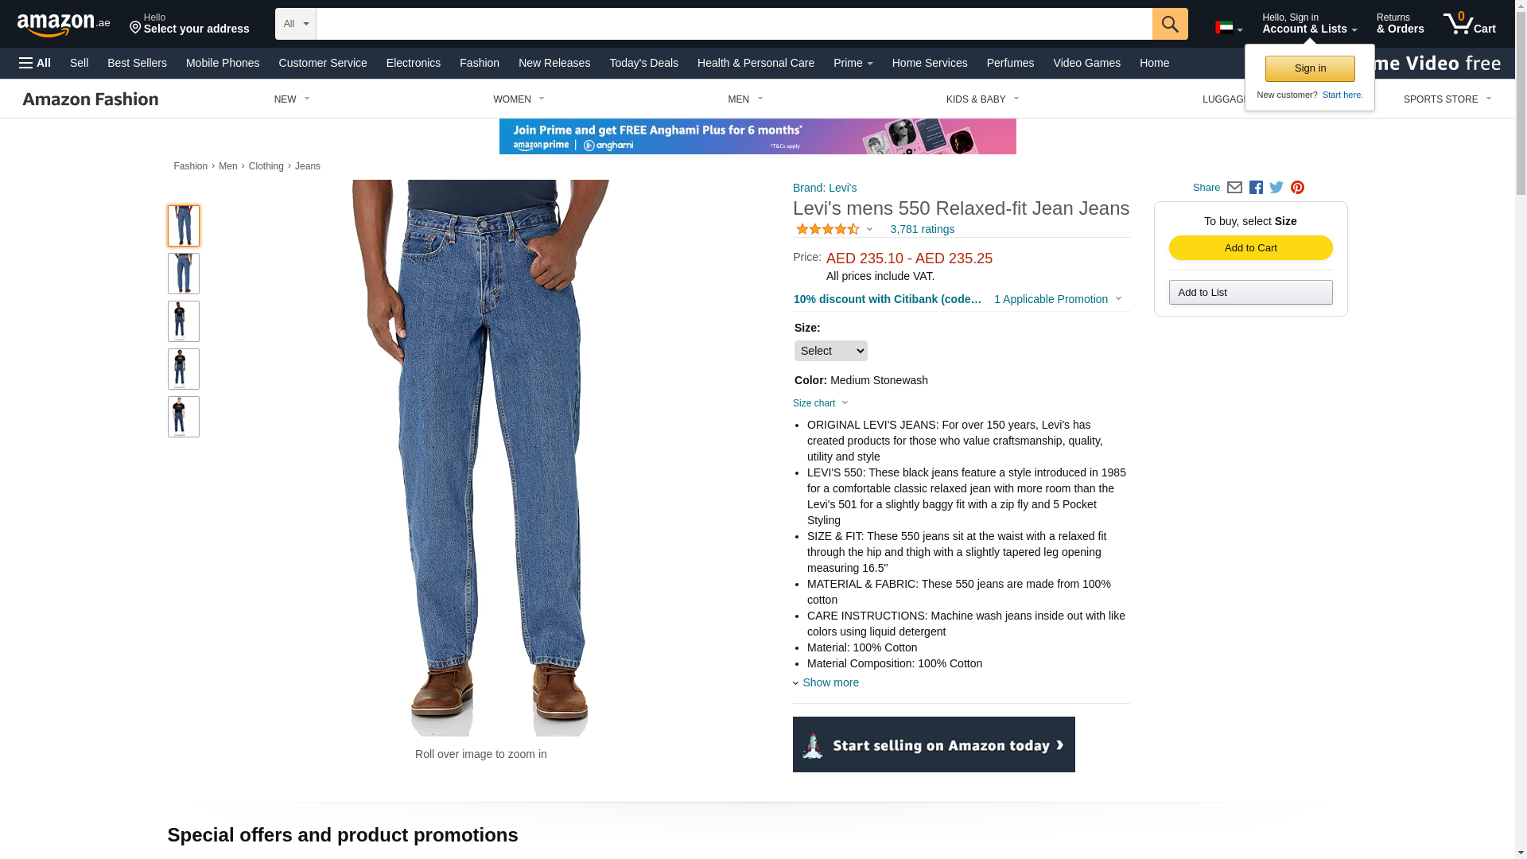Open the 3,781 ratings link
The height and width of the screenshot is (859, 1527).
(922, 229)
